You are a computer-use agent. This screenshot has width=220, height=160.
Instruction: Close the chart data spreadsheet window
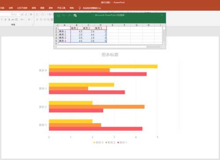click(x=162, y=15)
